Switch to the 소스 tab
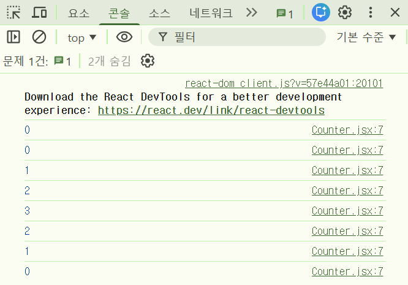408x285 pixels. (x=159, y=13)
